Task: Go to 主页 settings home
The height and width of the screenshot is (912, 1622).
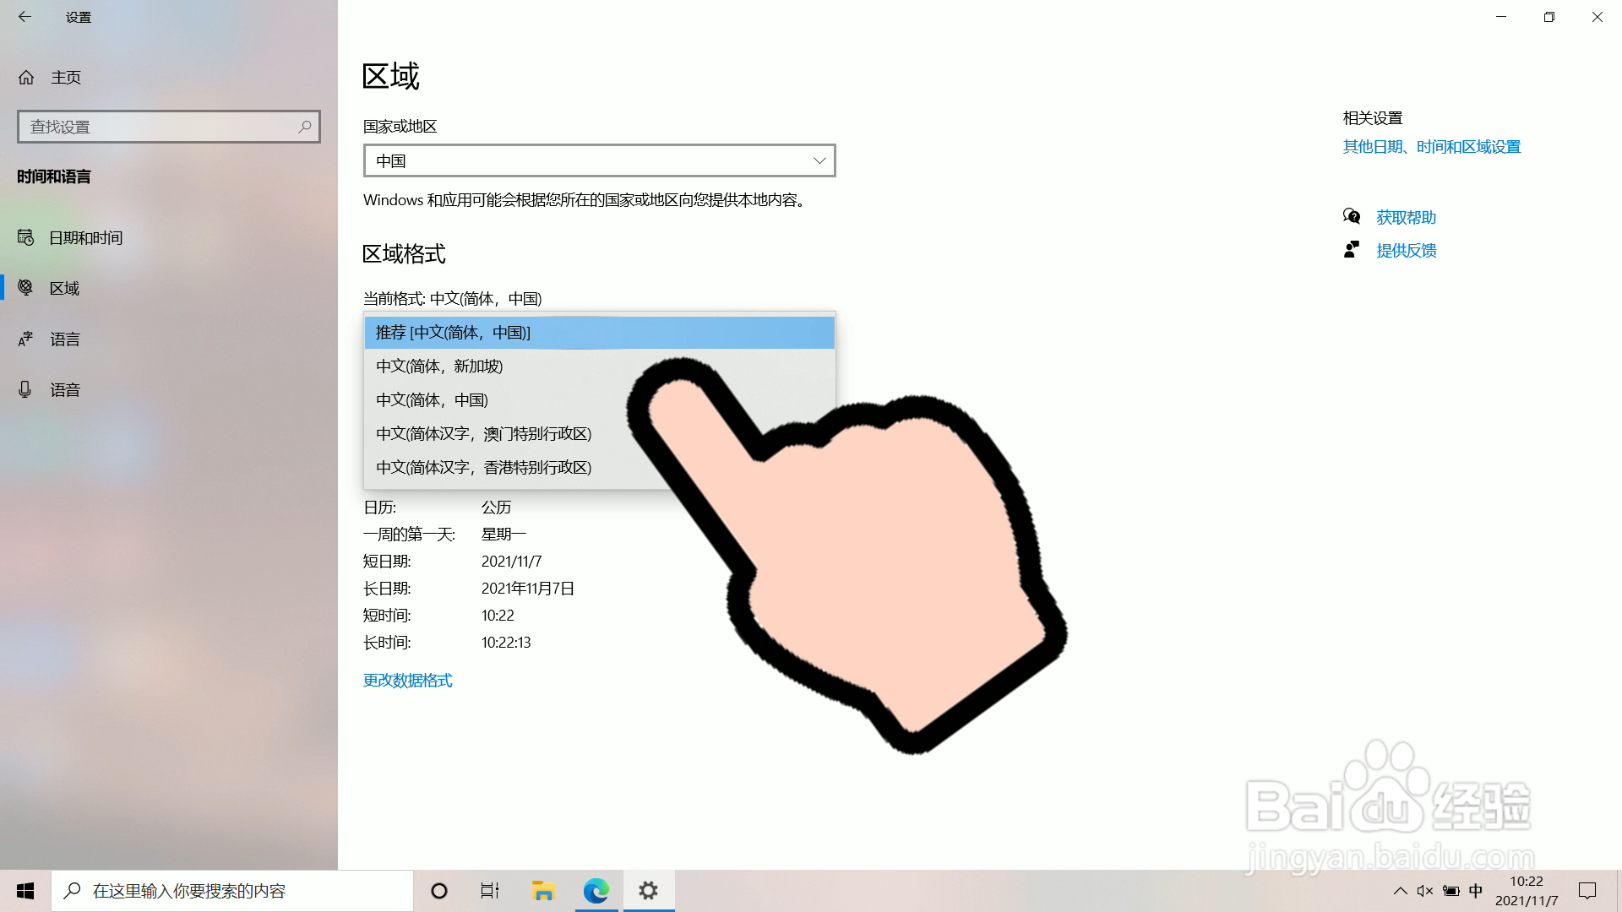Action: pyautogui.click(x=169, y=78)
